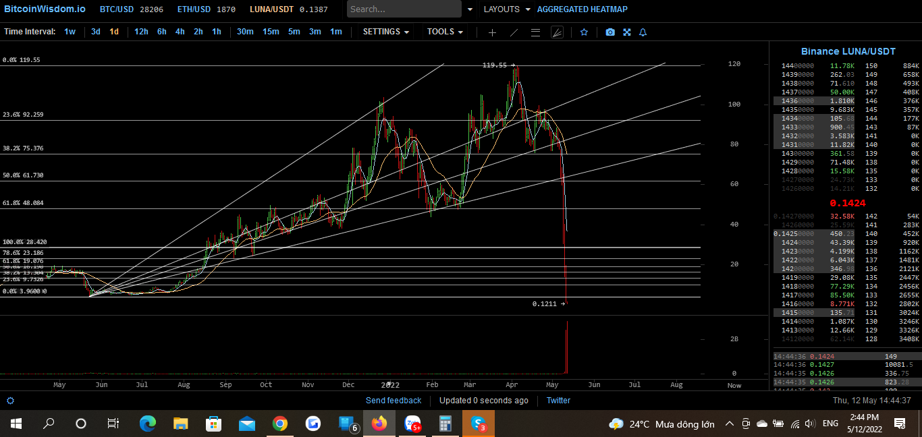Image resolution: width=922 pixels, height=437 pixels.
Task: Go to BitcoinWisdom.io home logo
Action: coord(45,9)
